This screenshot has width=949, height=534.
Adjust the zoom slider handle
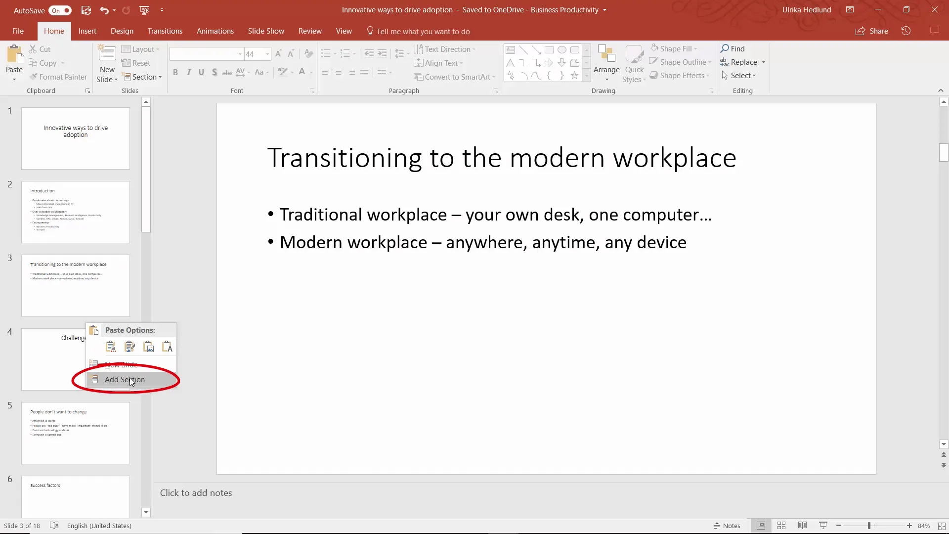869,526
